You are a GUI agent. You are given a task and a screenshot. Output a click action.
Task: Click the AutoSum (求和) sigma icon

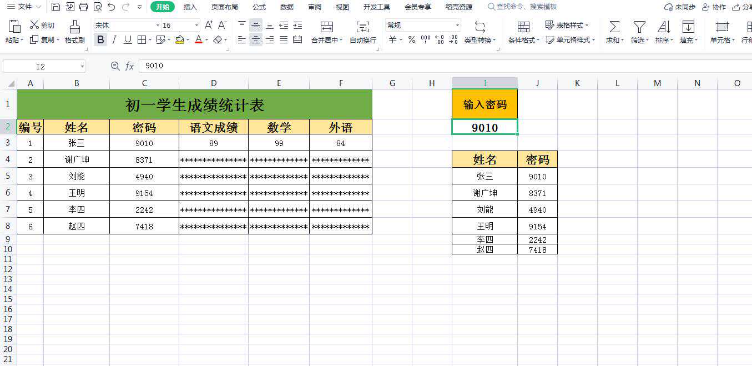(x=614, y=27)
